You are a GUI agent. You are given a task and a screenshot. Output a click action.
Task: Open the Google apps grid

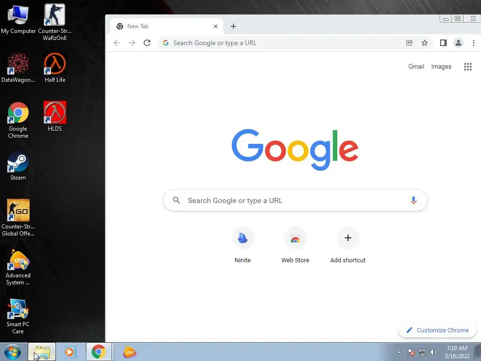[x=467, y=67]
